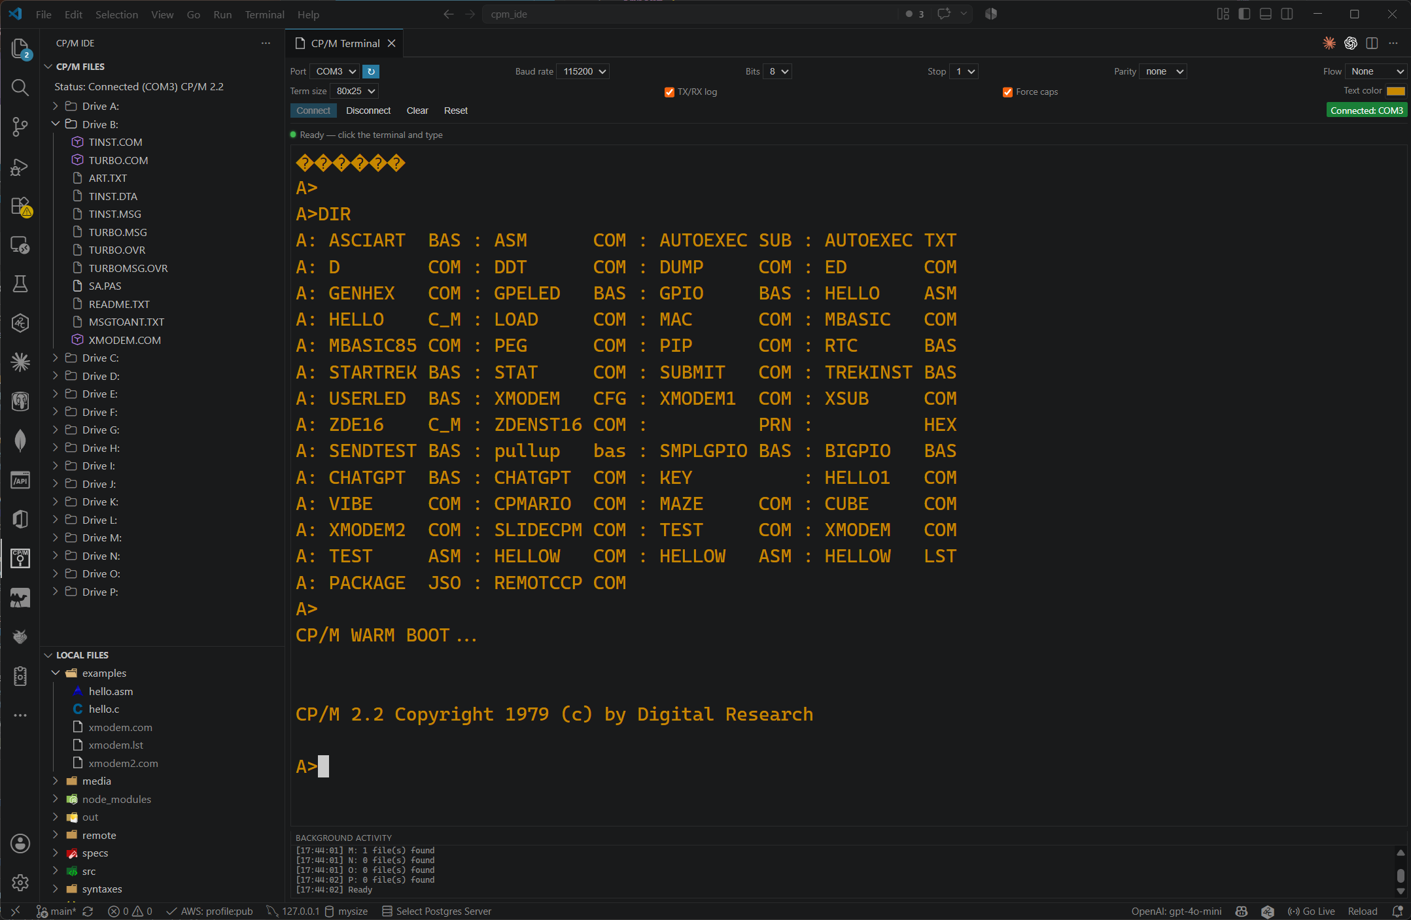
Task: Open the Baud rate dropdown
Action: pos(583,71)
